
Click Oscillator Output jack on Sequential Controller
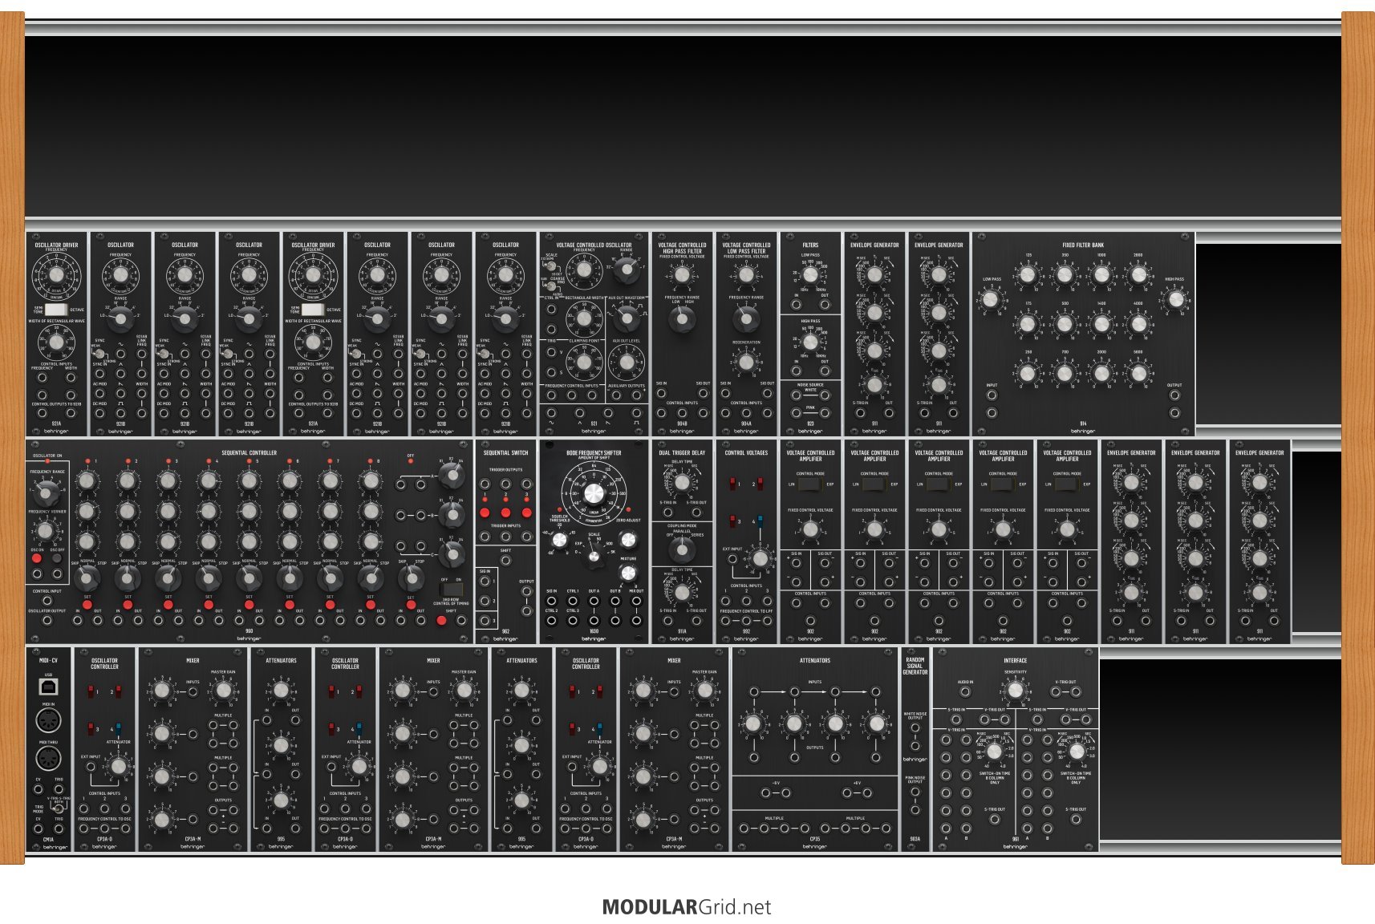pyautogui.click(x=47, y=620)
